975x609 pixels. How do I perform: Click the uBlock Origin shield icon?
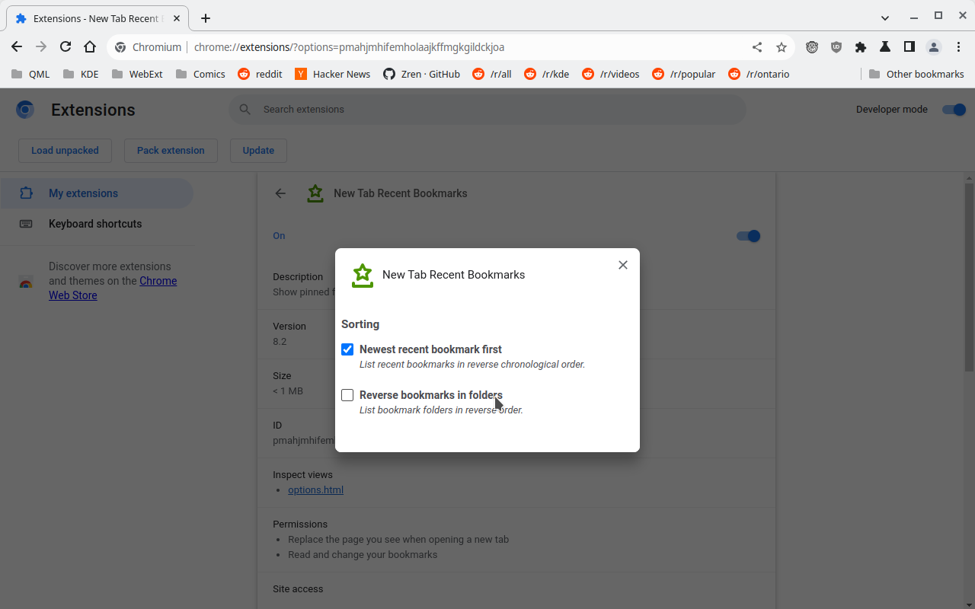pos(836,46)
